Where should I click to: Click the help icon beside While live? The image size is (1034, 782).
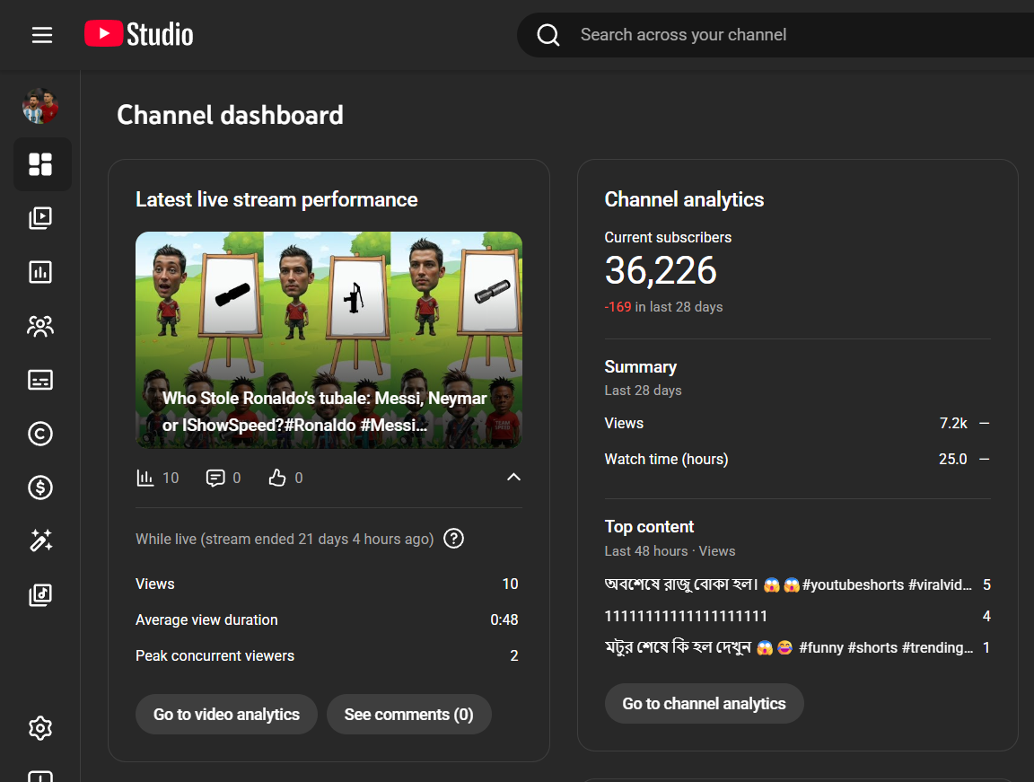point(454,539)
